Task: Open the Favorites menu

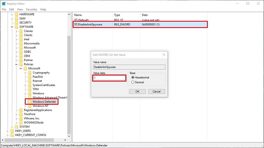Action: tap(31, 10)
